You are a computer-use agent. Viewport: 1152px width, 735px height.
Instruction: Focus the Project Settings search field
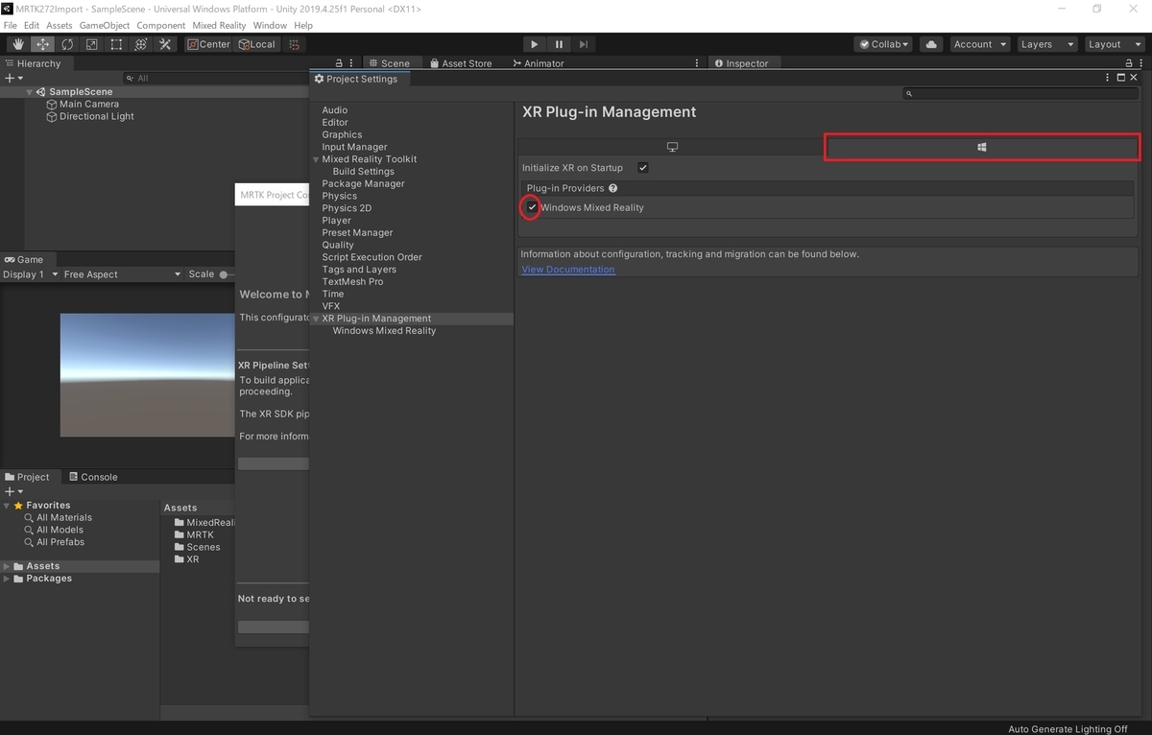coord(1020,94)
